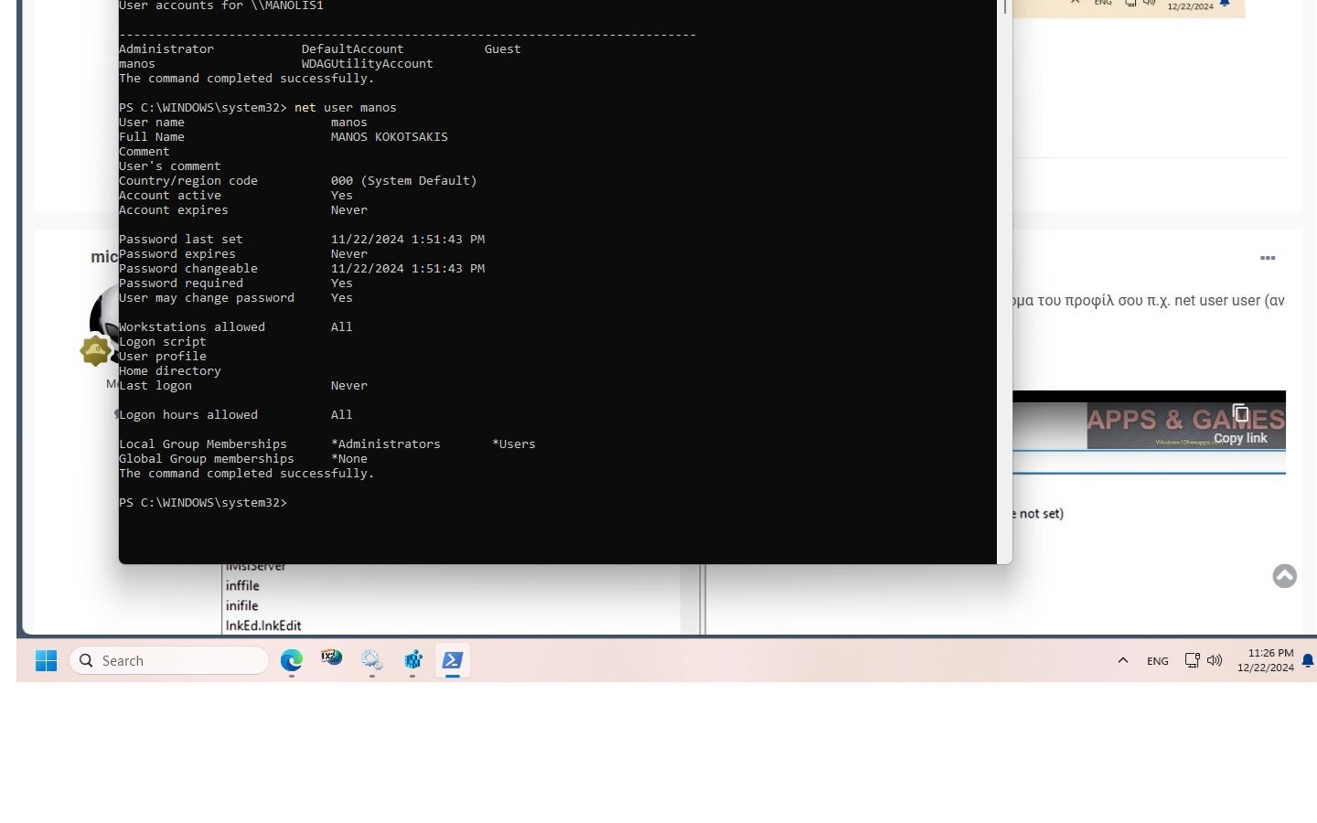Select the 'InkEd.InkEdit' list entry

(263, 625)
